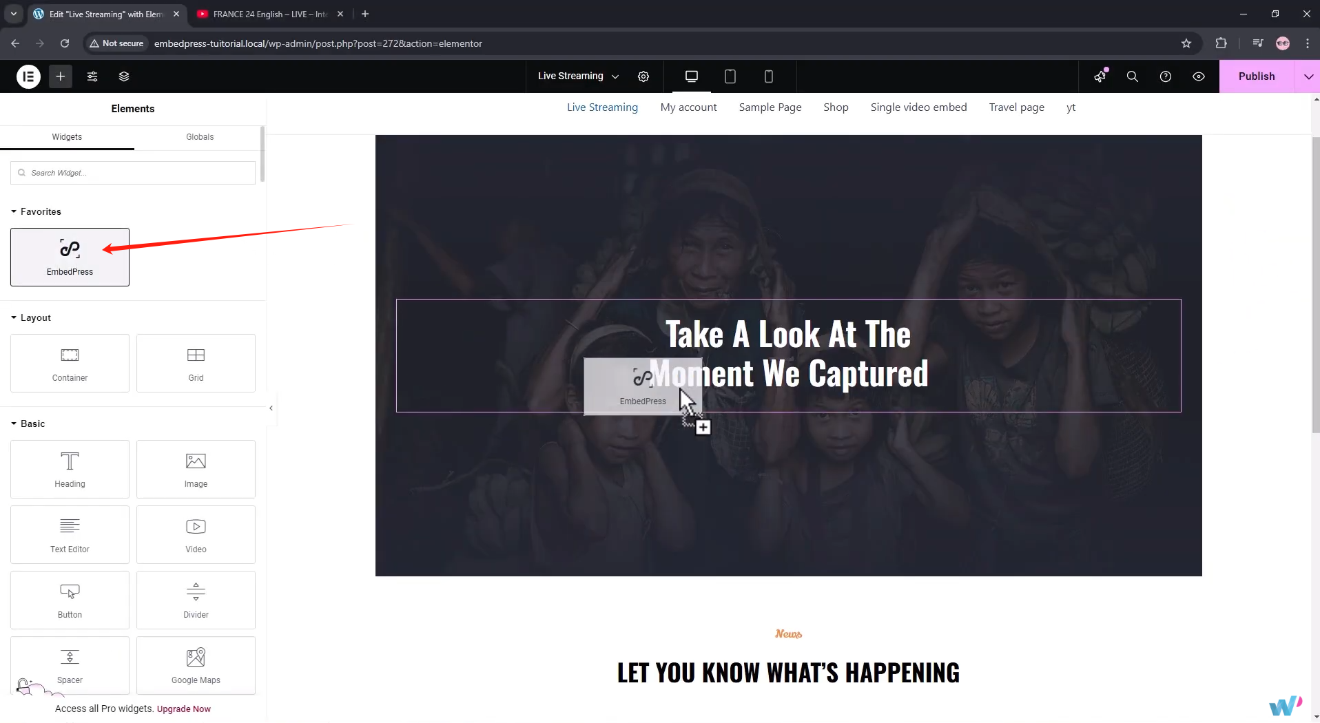Open the Sample Page nav link
The image size is (1320, 723).
(x=770, y=107)
